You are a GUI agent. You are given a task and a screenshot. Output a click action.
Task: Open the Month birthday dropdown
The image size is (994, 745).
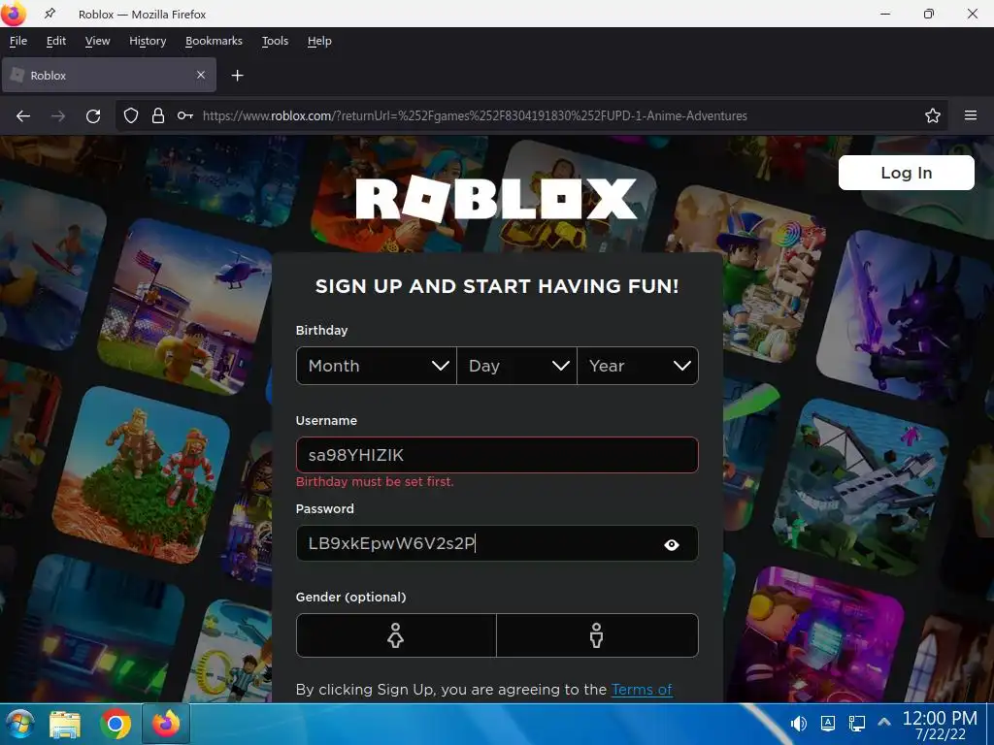(377, 366)
